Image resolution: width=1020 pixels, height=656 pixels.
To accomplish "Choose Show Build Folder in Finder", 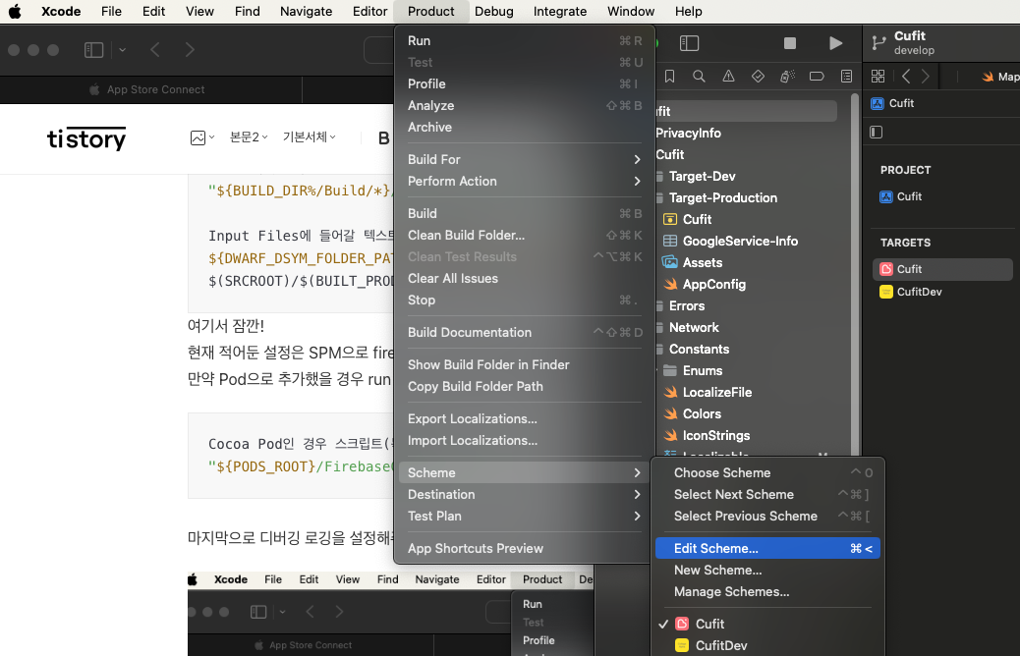I will tap(525, 364).
